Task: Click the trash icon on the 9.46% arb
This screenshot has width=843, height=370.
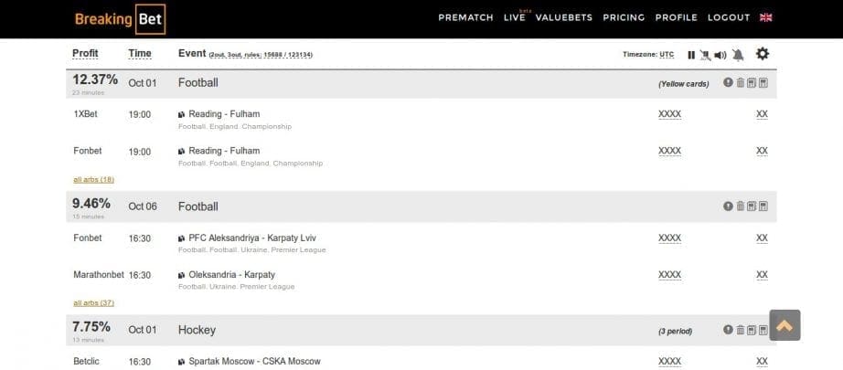Action: (x=741, y=206)
